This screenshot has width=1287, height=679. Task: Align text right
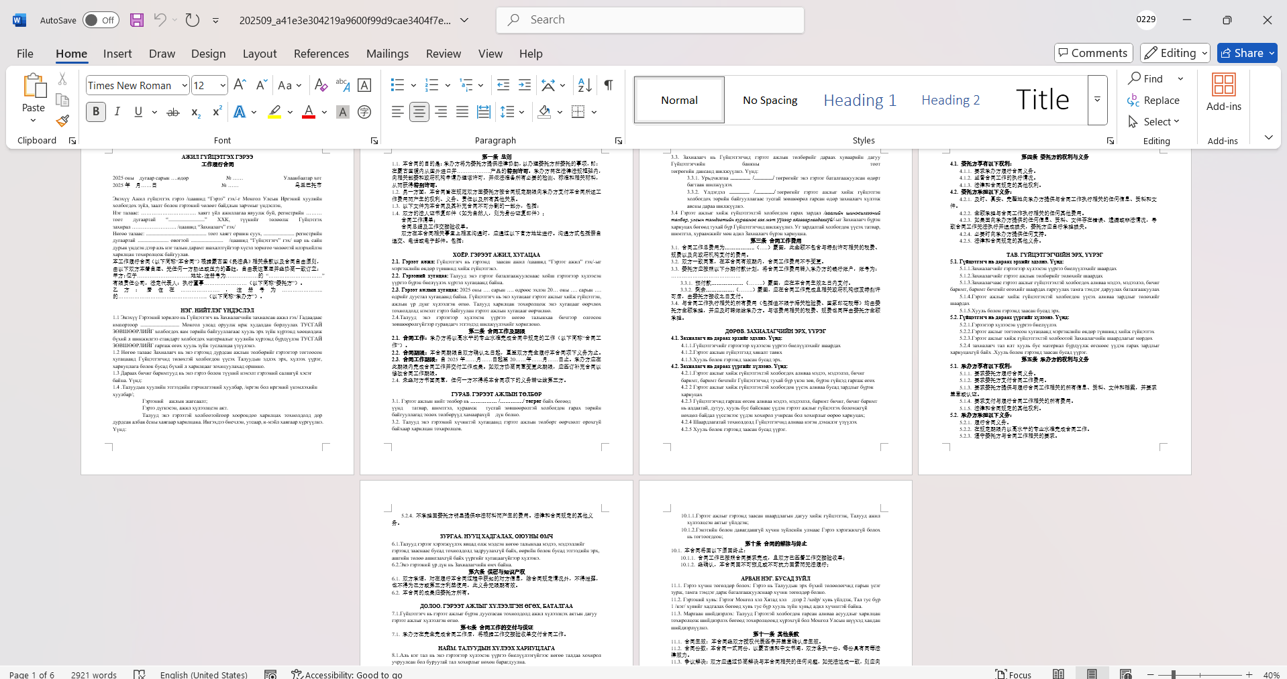tap(441, 112)
